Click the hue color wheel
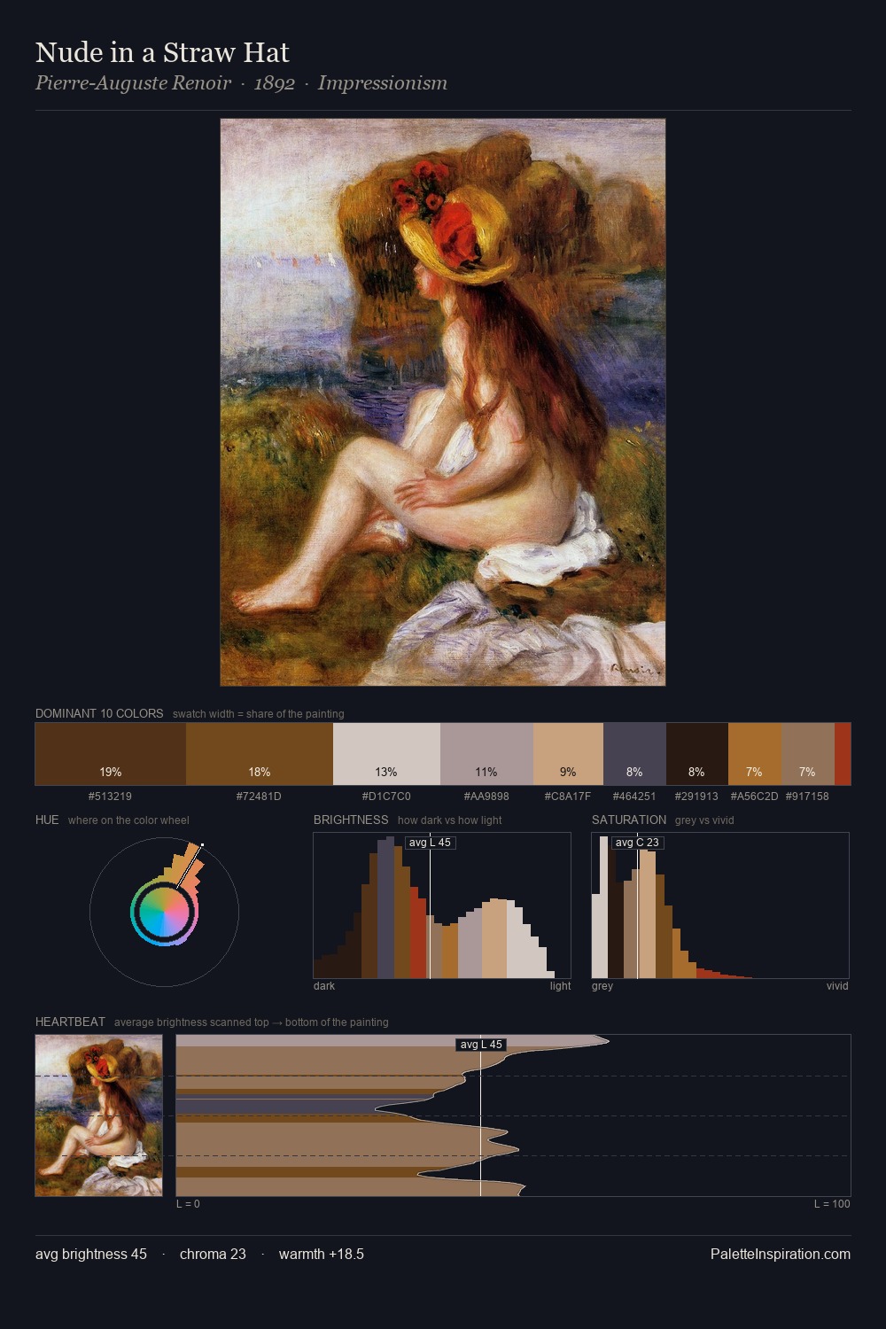886x1329 pixels. [x=164, y=912]
